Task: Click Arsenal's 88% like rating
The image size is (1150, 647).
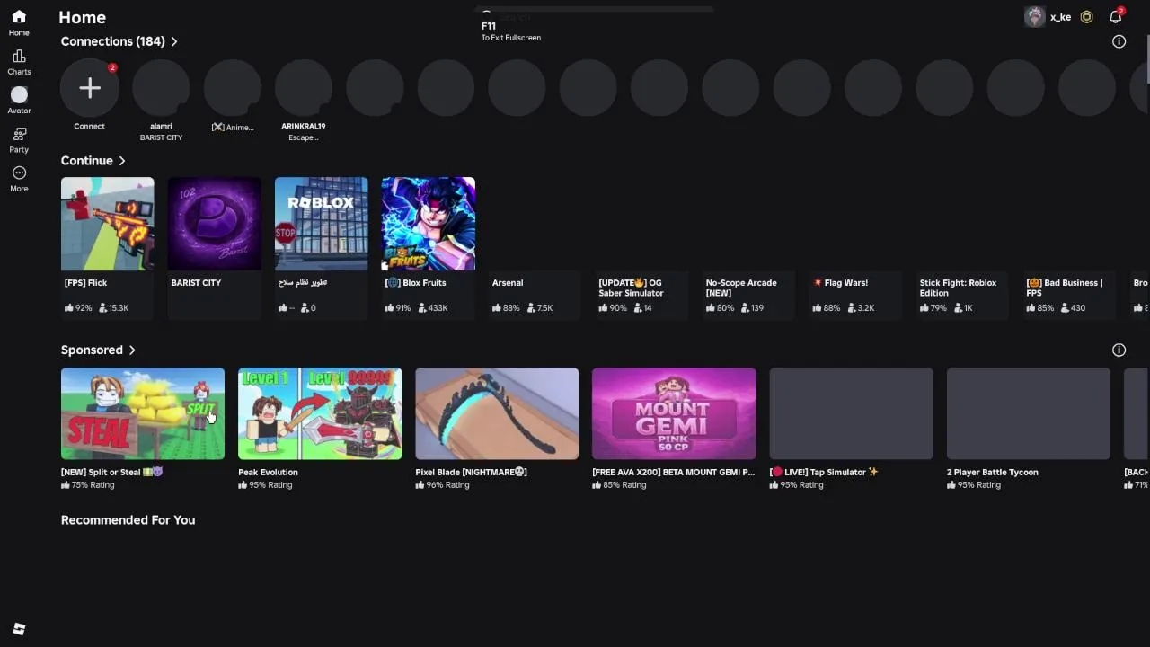Action: [506, 308]
